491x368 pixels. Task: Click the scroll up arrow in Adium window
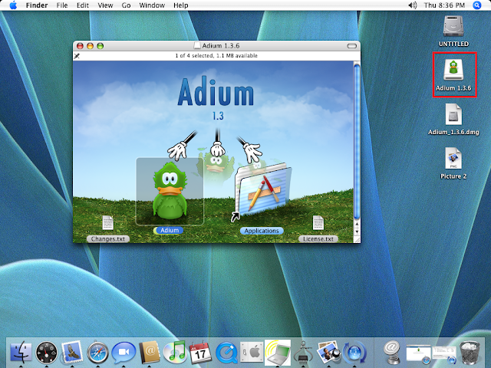pyautogui.click(x=357, y=225)
